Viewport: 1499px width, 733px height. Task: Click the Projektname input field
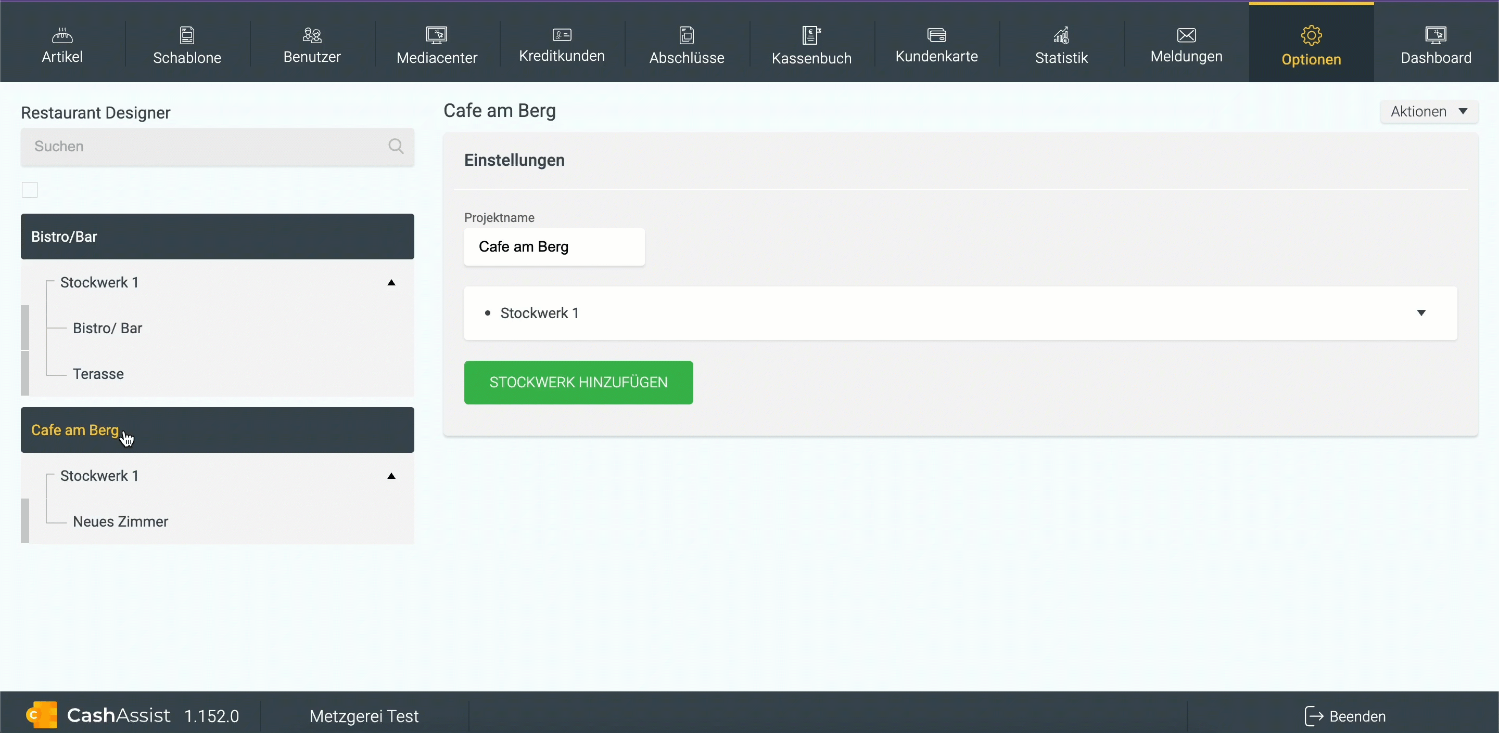click(553, 247)
